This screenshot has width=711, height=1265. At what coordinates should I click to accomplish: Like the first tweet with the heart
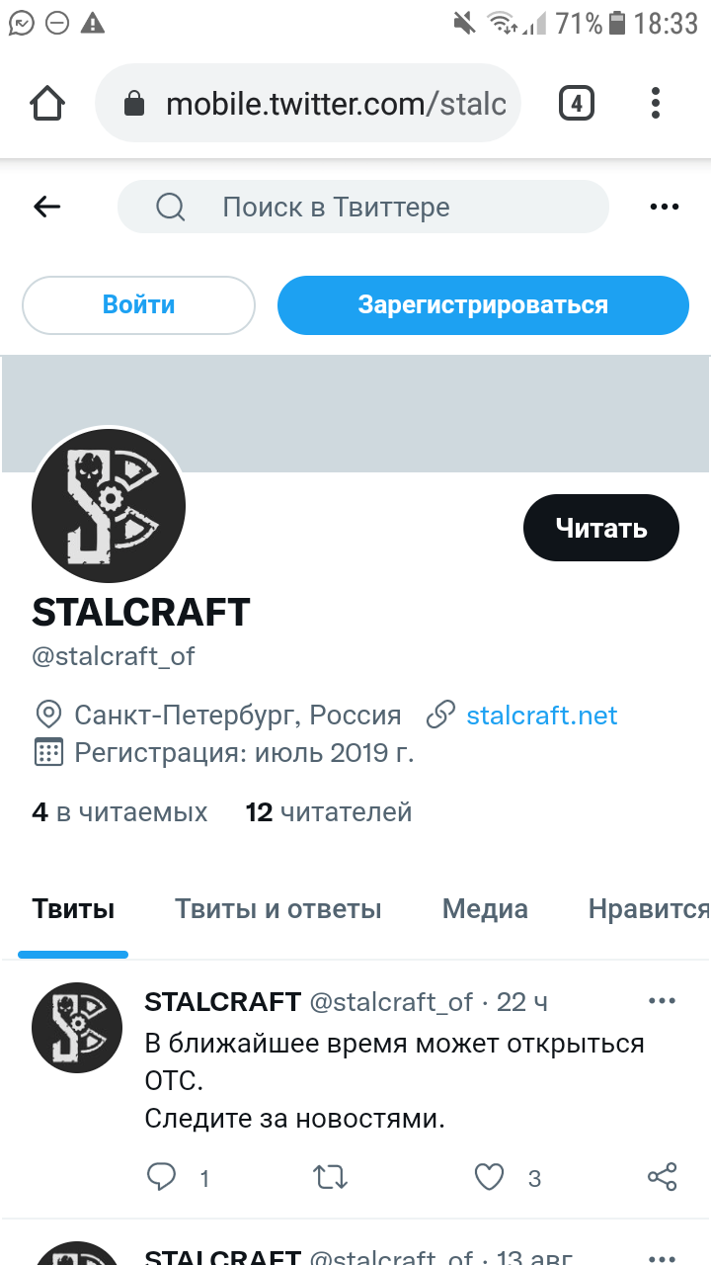point(490,1177)
